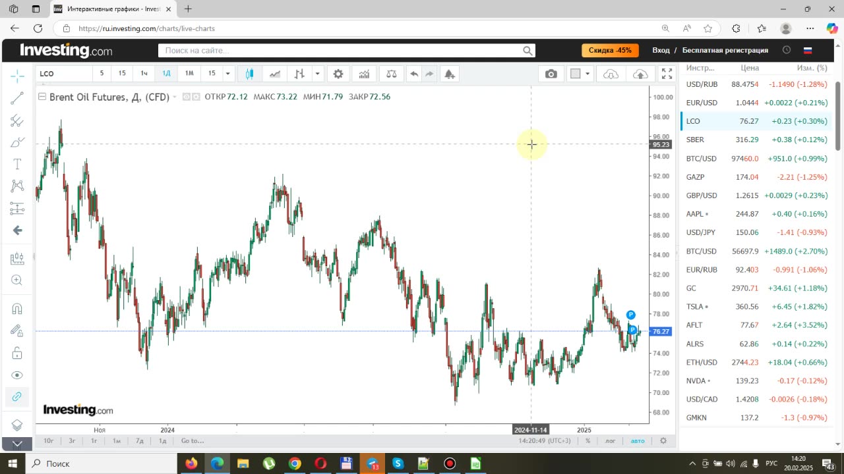Expand the left toolbar bottom chevron
The height and width of the screenshot is (474, 844).
click(x=17, y=444)
